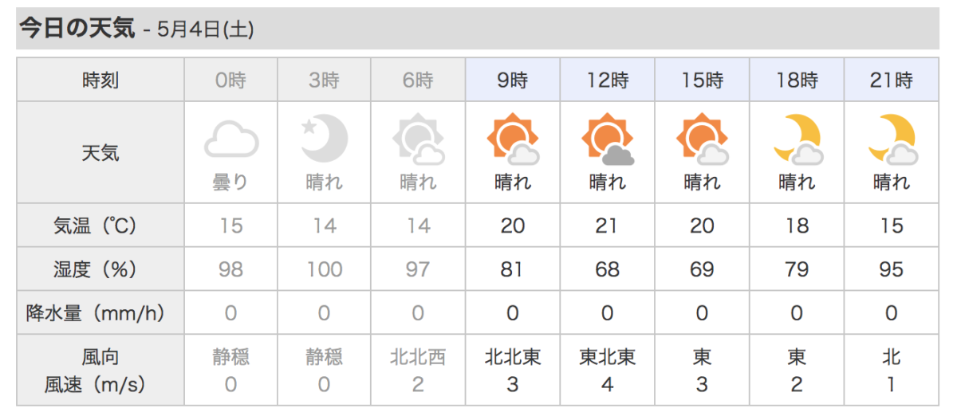
Task: Click the moon-cloud icon for 18時
Action: [x=797, y=139]
